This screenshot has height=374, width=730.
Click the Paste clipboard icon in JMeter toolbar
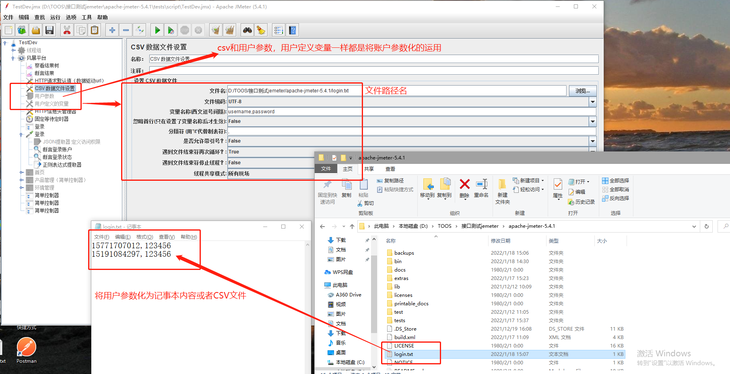(x=95, y=30)
